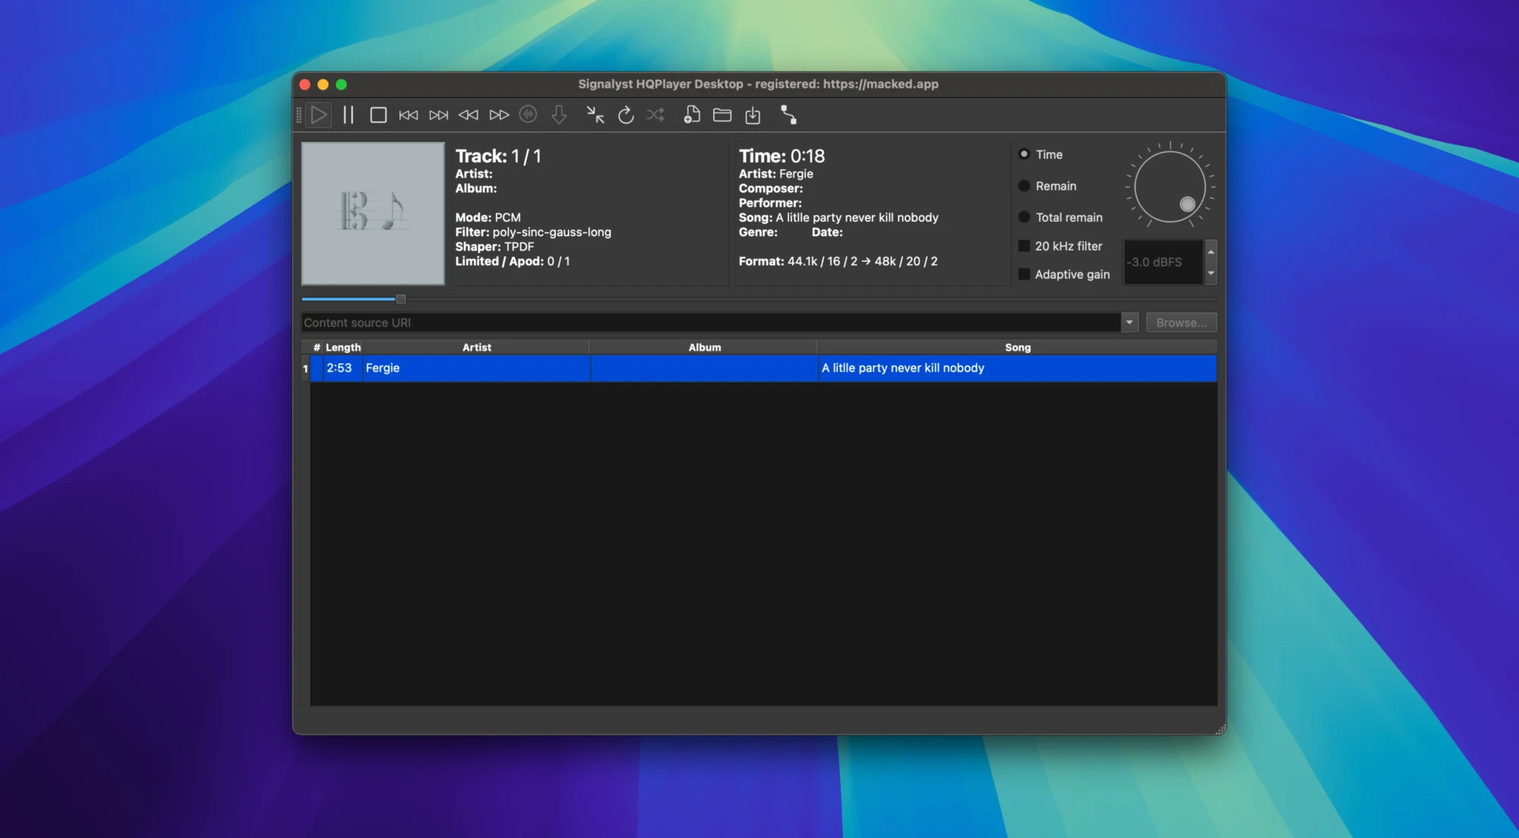
Task: Click the Browse... button
Action: [1181, 323]
